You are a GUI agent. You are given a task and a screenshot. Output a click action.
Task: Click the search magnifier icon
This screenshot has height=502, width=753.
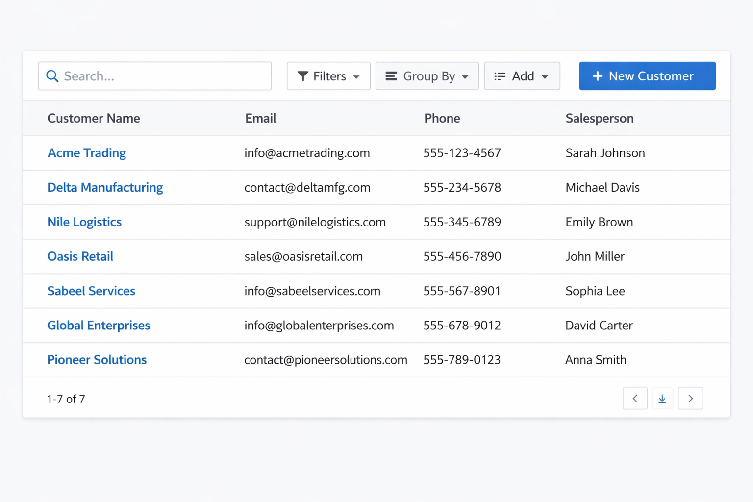point(52,76)
